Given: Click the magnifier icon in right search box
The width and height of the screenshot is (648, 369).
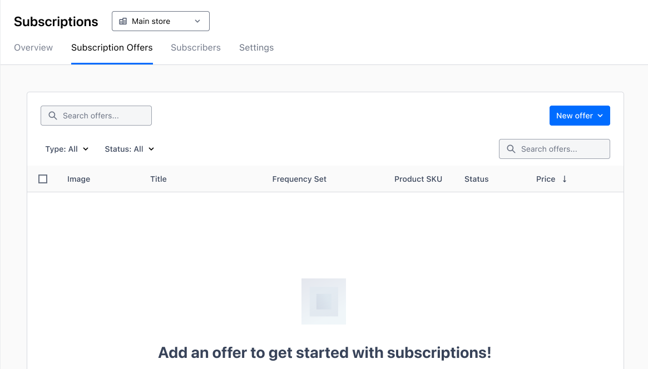Looking at the screenshot, I should tap(511, 149).
